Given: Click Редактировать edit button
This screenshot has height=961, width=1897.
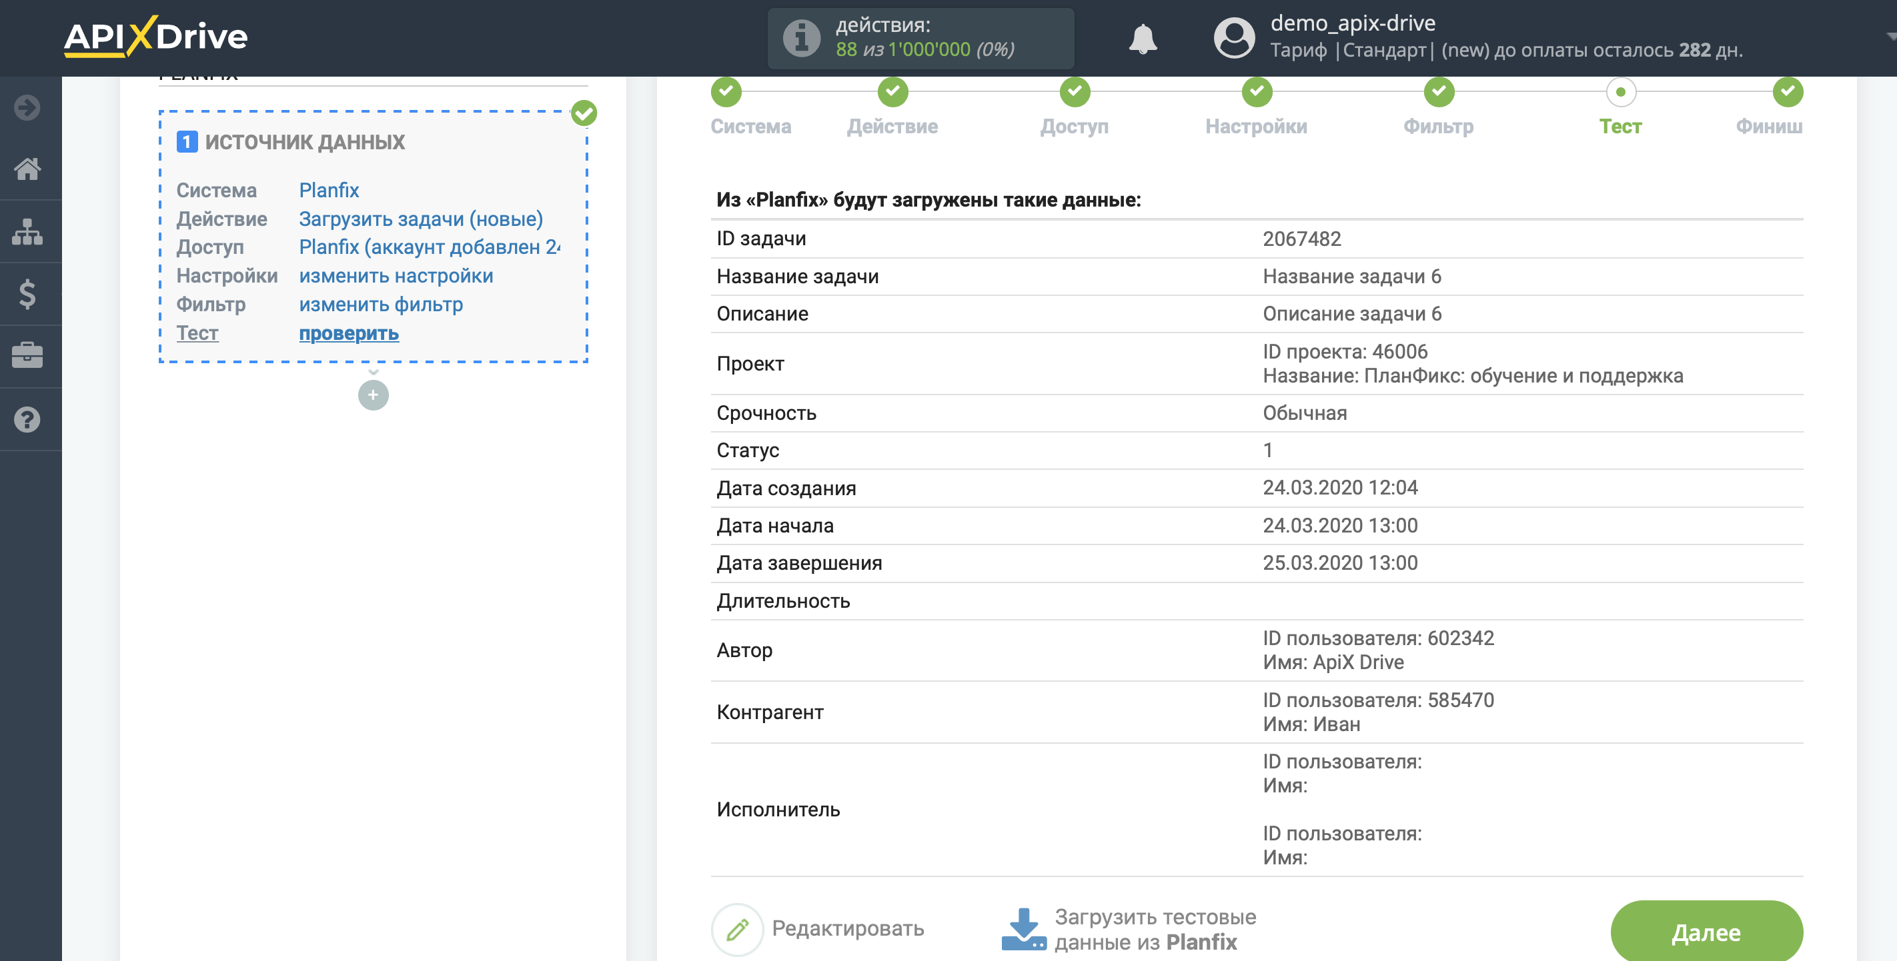Looking at the screenshot, I should [x=817, y=930].
